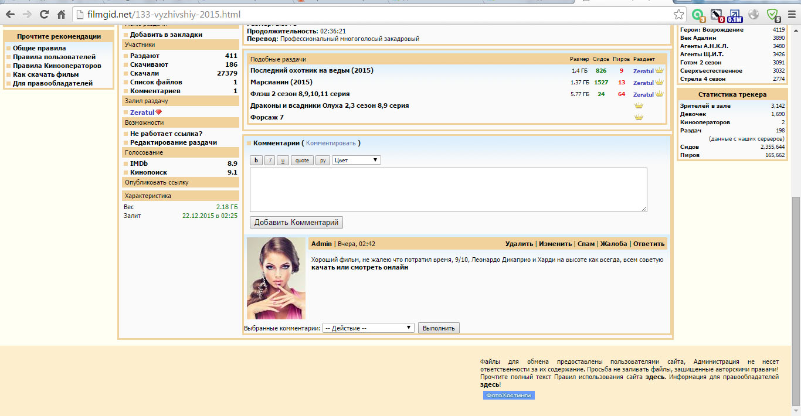801x416 pixels.
Task: Click the crown icon in the Последний охотник row
Action: pyautogui.click(x=659, y=70)
